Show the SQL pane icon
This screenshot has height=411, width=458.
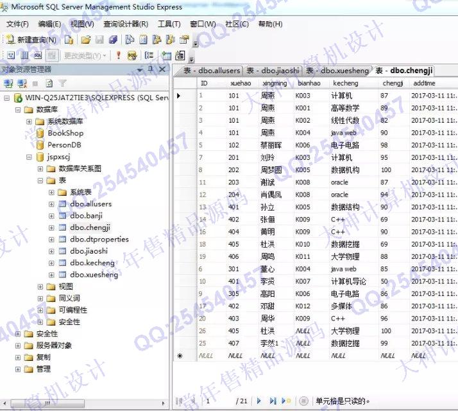(x=38, y=55)
